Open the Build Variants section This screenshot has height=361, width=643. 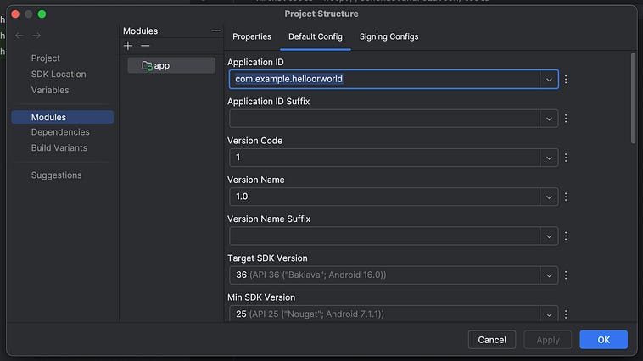pos(59,148)
